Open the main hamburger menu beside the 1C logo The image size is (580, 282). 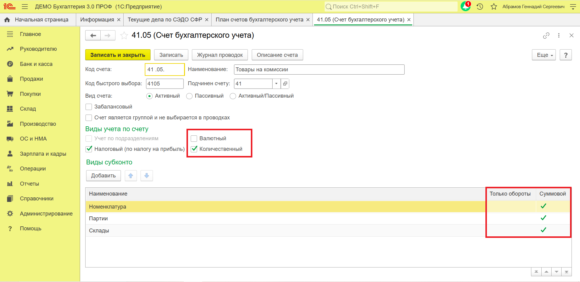pos(25,7)
